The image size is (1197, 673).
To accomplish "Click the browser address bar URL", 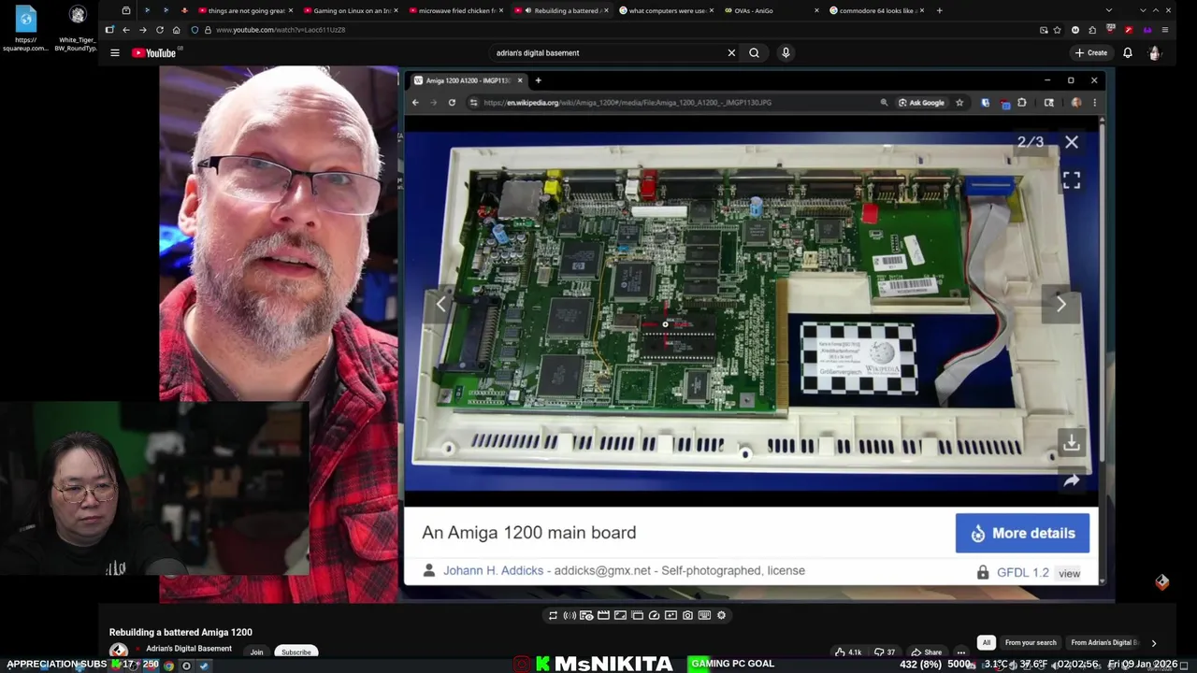I will [x=281, y=30].
